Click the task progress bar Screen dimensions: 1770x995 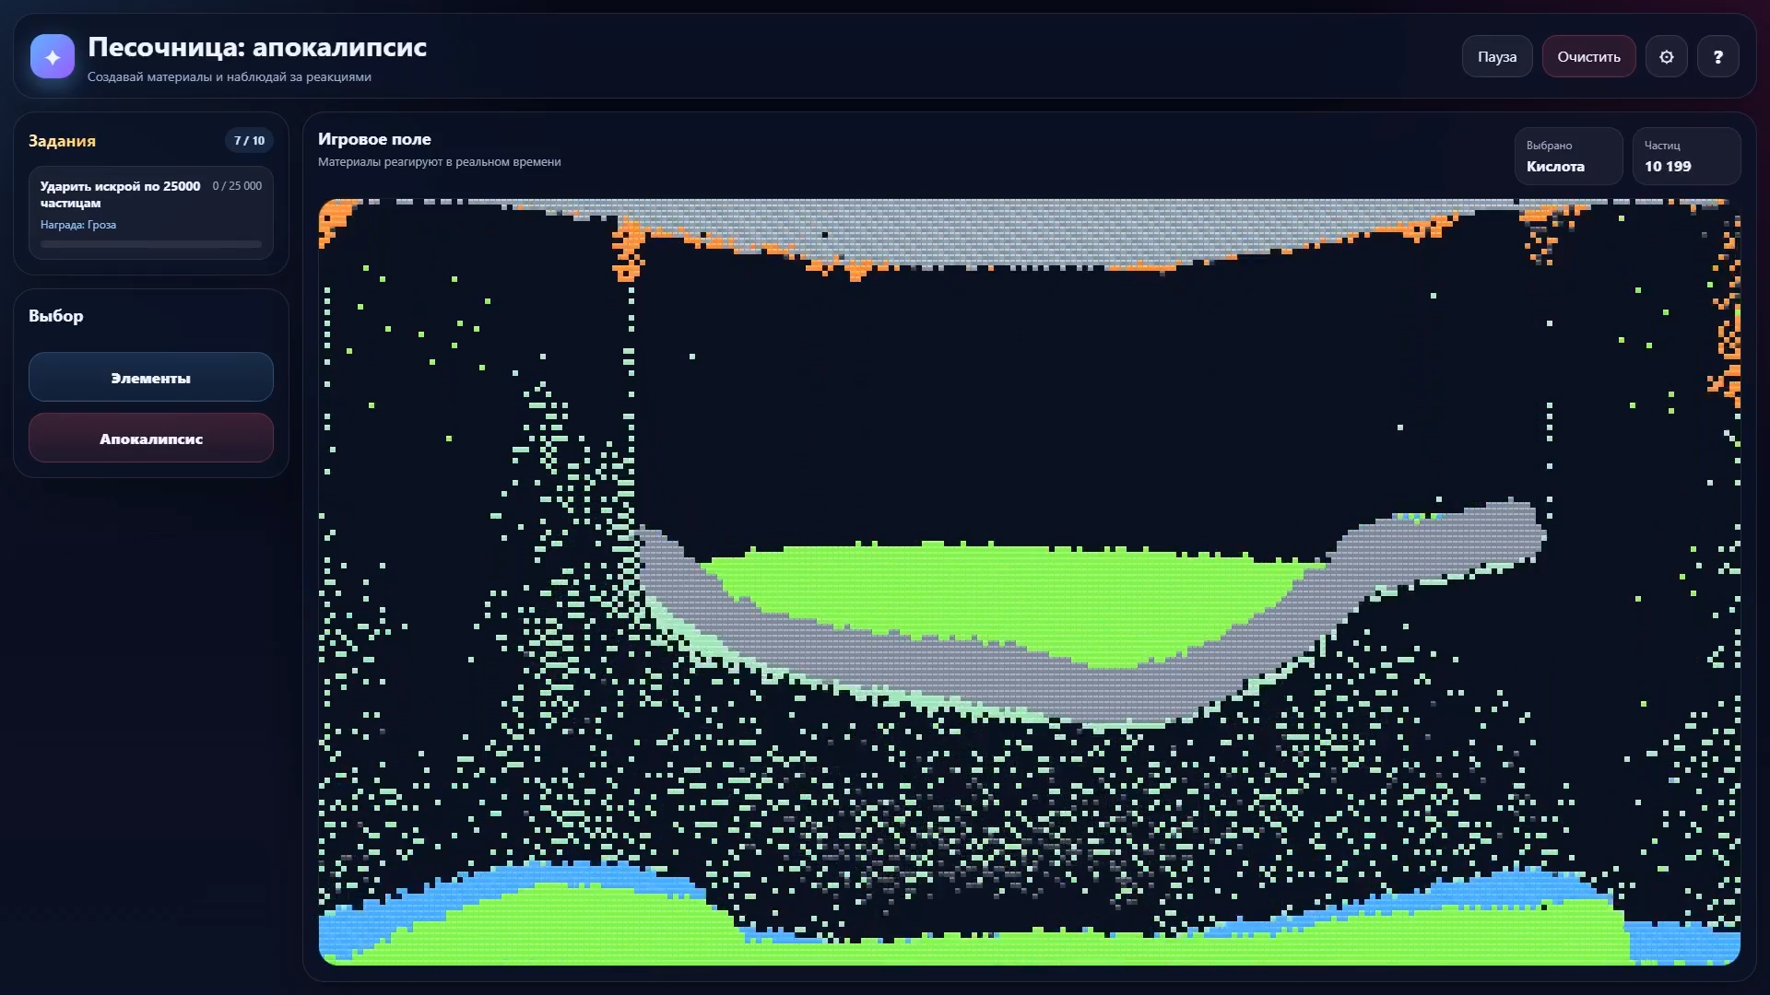[151, 244]
